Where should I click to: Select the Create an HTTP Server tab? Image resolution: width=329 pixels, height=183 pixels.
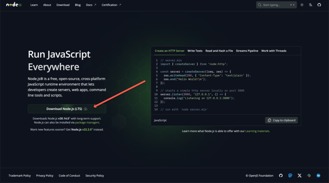click(170, 51)
